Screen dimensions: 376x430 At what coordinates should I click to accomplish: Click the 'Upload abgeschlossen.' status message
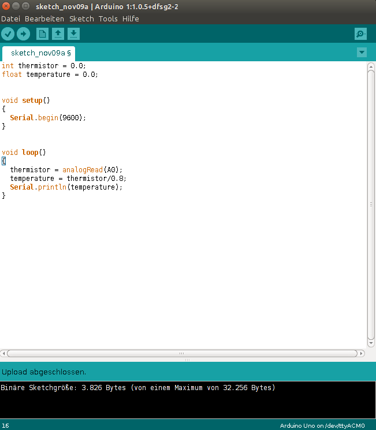coord(44,372)
